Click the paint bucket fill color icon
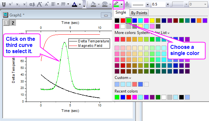 (x=93, y=4)
